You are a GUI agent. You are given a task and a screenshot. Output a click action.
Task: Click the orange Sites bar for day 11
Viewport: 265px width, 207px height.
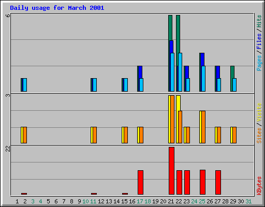95,135
